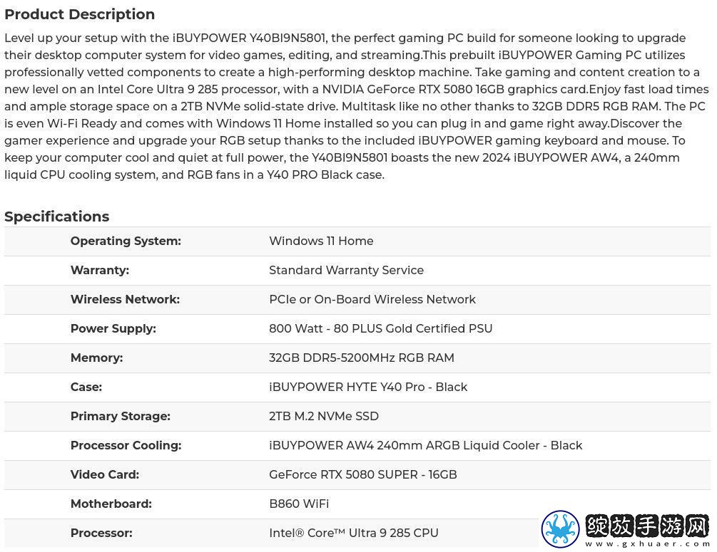This screenshot has height=552, width=717.
Task: Click the Windows 11 Home value
Action: point(321,241)
